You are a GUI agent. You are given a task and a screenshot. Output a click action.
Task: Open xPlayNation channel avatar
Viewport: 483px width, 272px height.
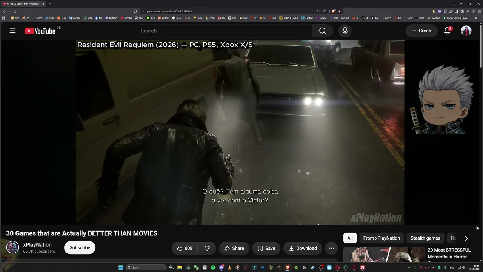(x=12, y=247)
